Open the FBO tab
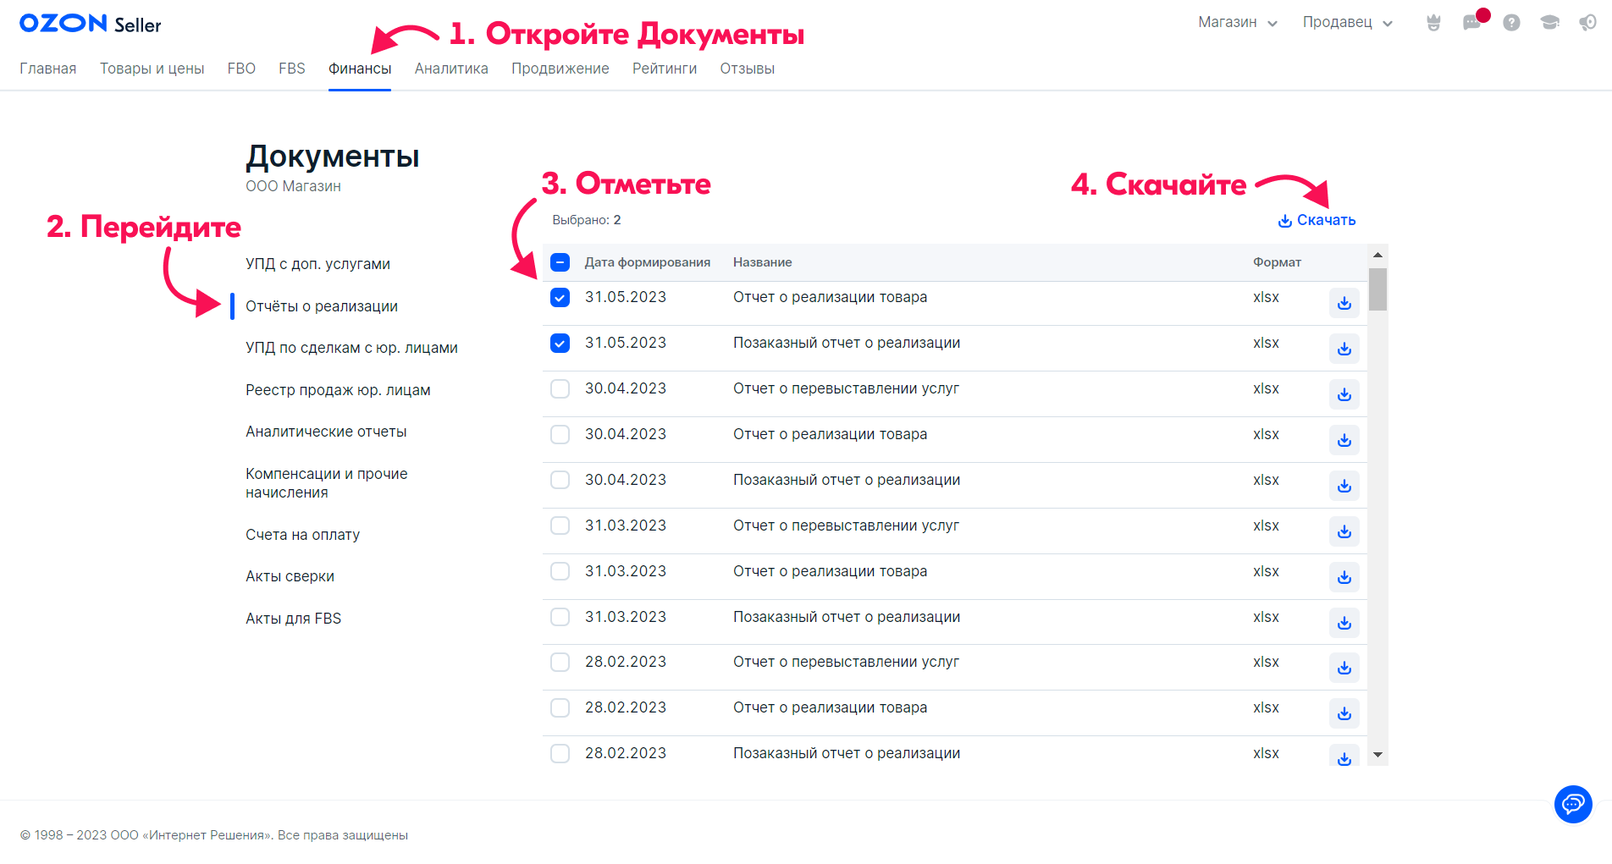Image resolution: width=1612 pixels, height=864 pixels. (241, 69)
